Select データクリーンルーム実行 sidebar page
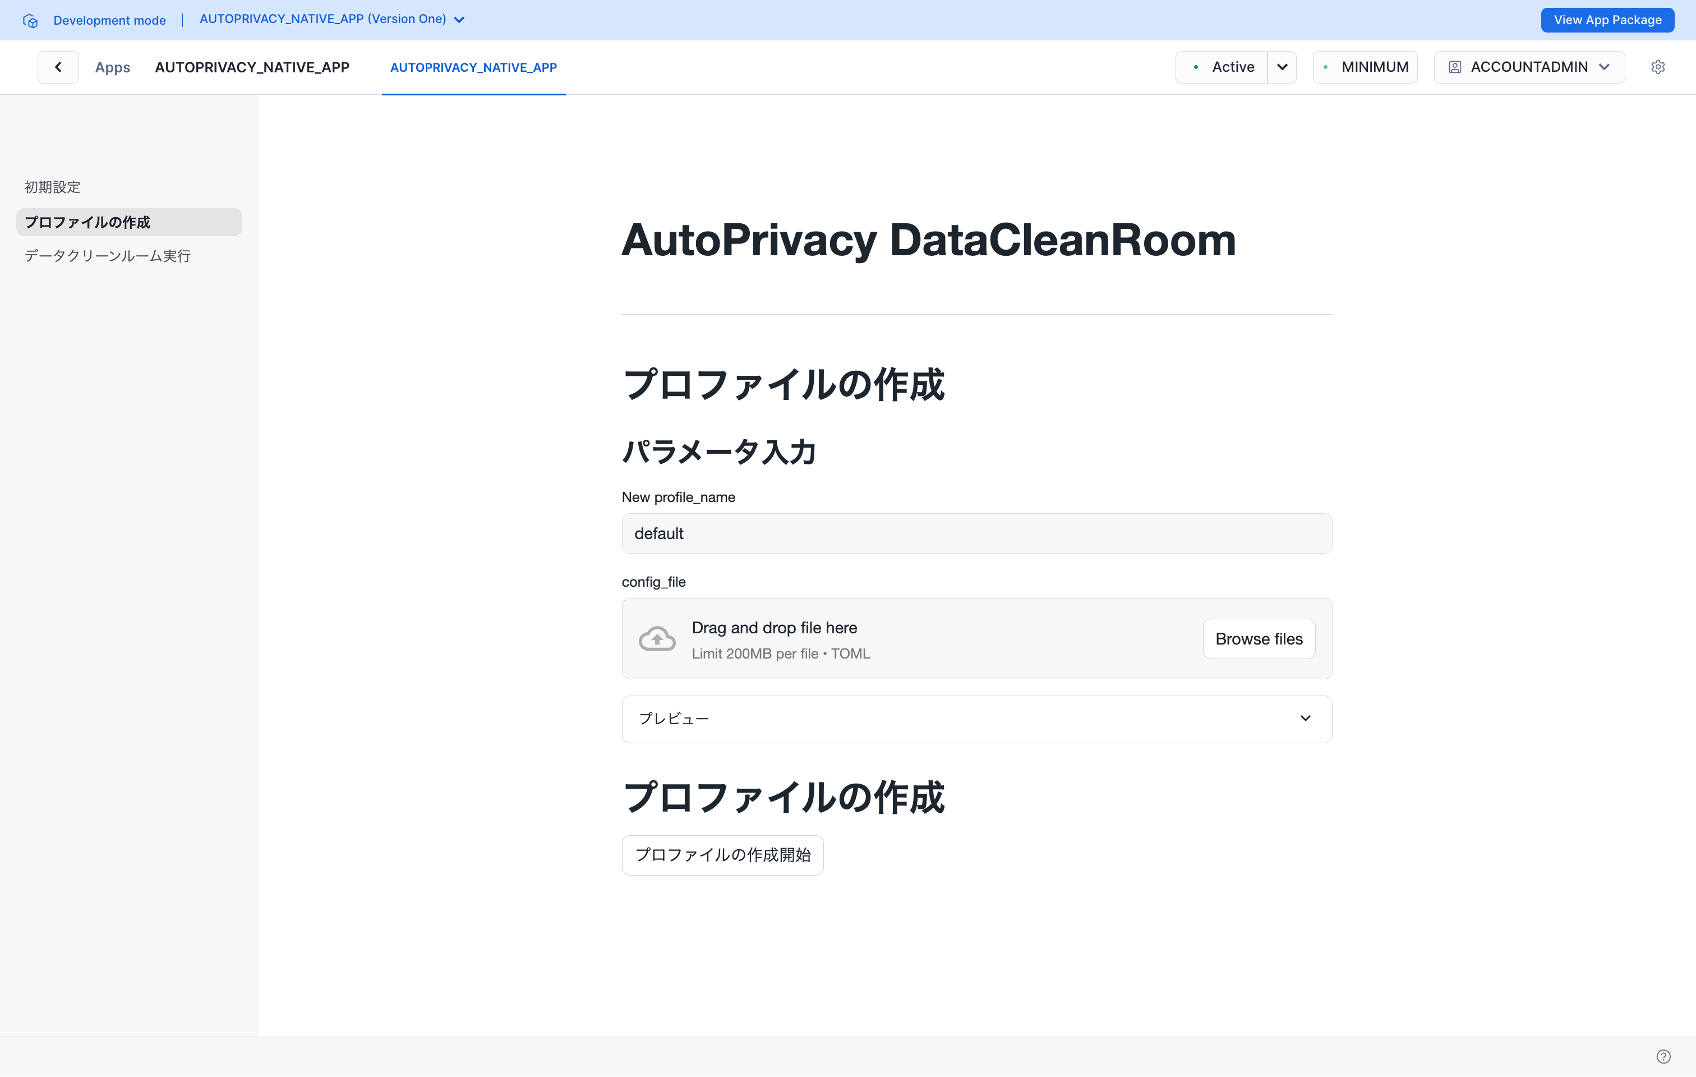 [x=108, y=256]
